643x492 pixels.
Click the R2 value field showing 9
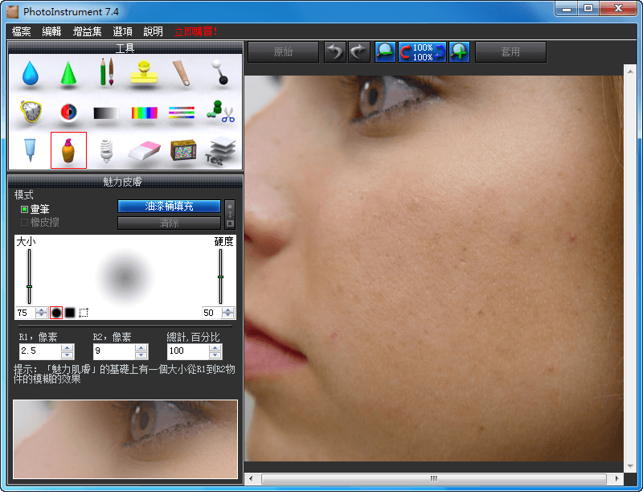[x=114, y=351]
